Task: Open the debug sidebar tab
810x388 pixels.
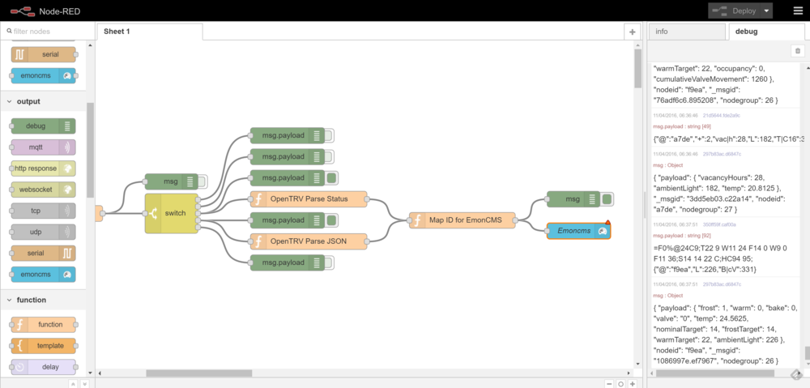Action: (x=766, y=32)
